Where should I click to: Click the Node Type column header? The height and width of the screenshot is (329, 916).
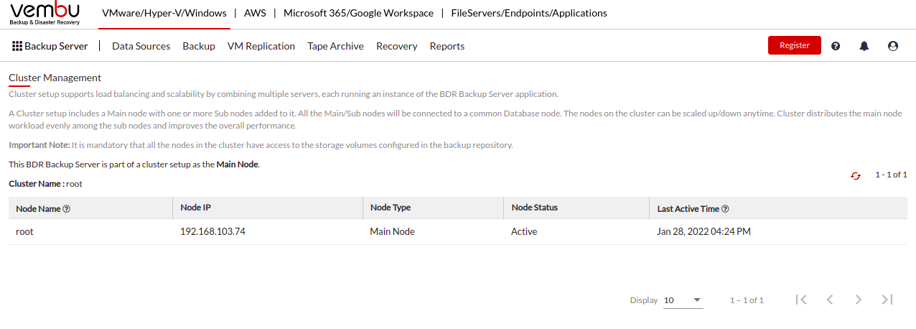[391, 208]
